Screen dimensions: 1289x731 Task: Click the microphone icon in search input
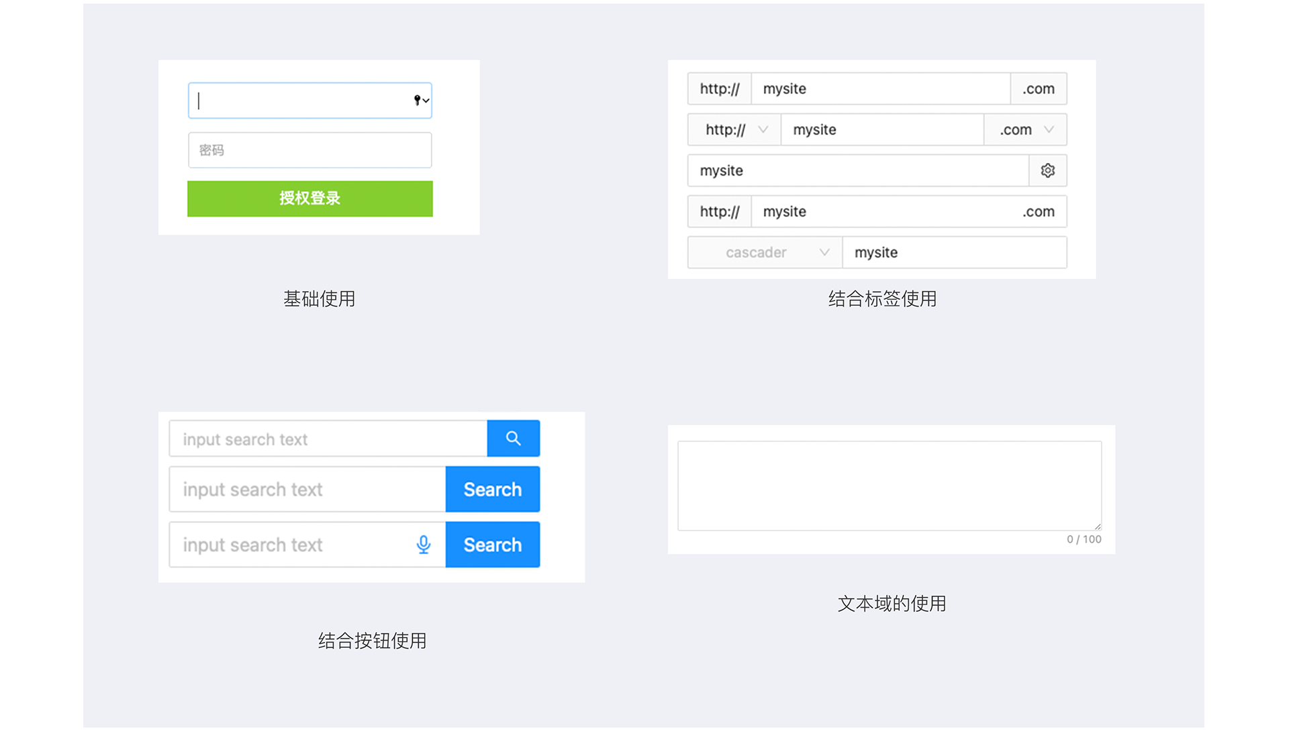(x=423, y=545)
